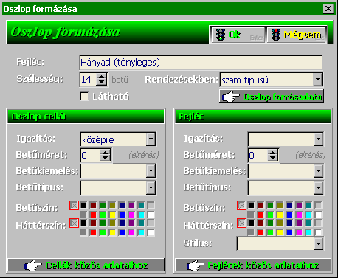
Task: Pick navy as header font color
Action: [289, 205]
